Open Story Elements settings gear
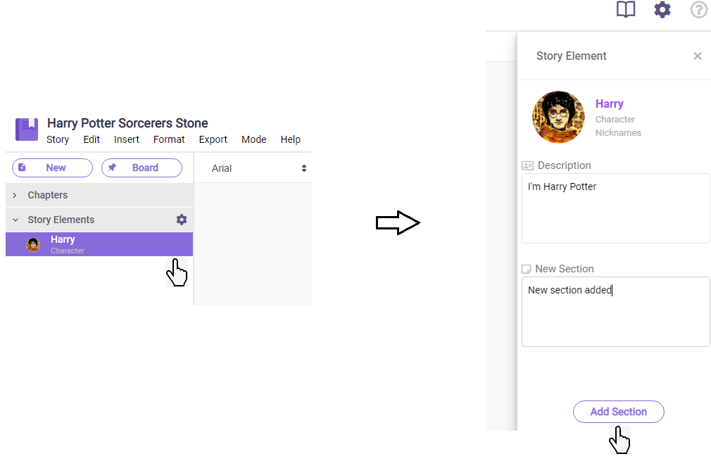711x461 pixels. 182,220
